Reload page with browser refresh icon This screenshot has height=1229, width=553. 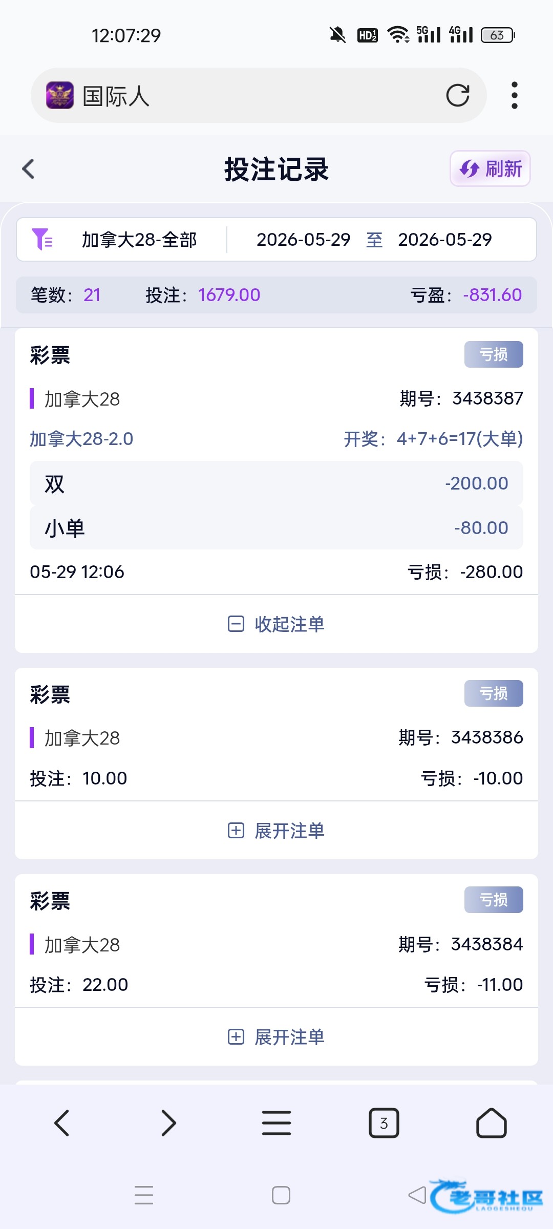(x=457, y=95)
